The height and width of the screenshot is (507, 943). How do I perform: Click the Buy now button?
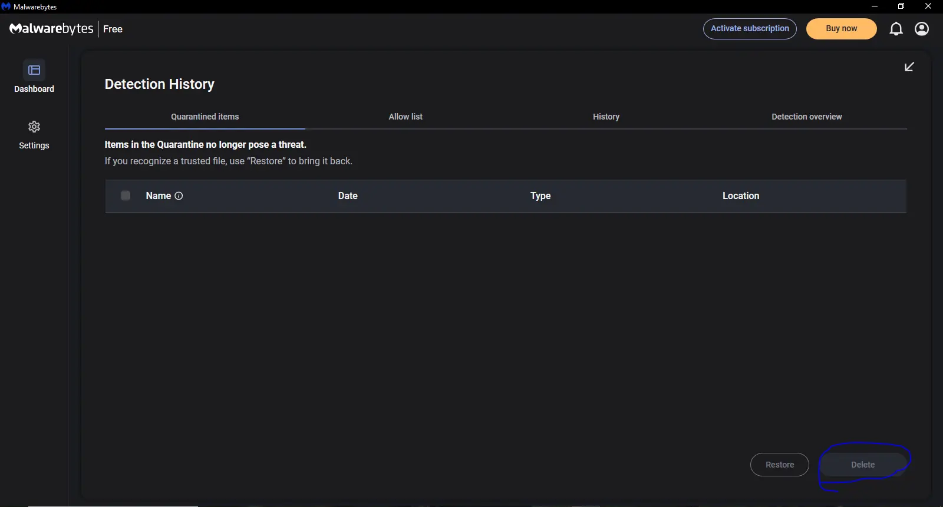(x=842, y=29)
